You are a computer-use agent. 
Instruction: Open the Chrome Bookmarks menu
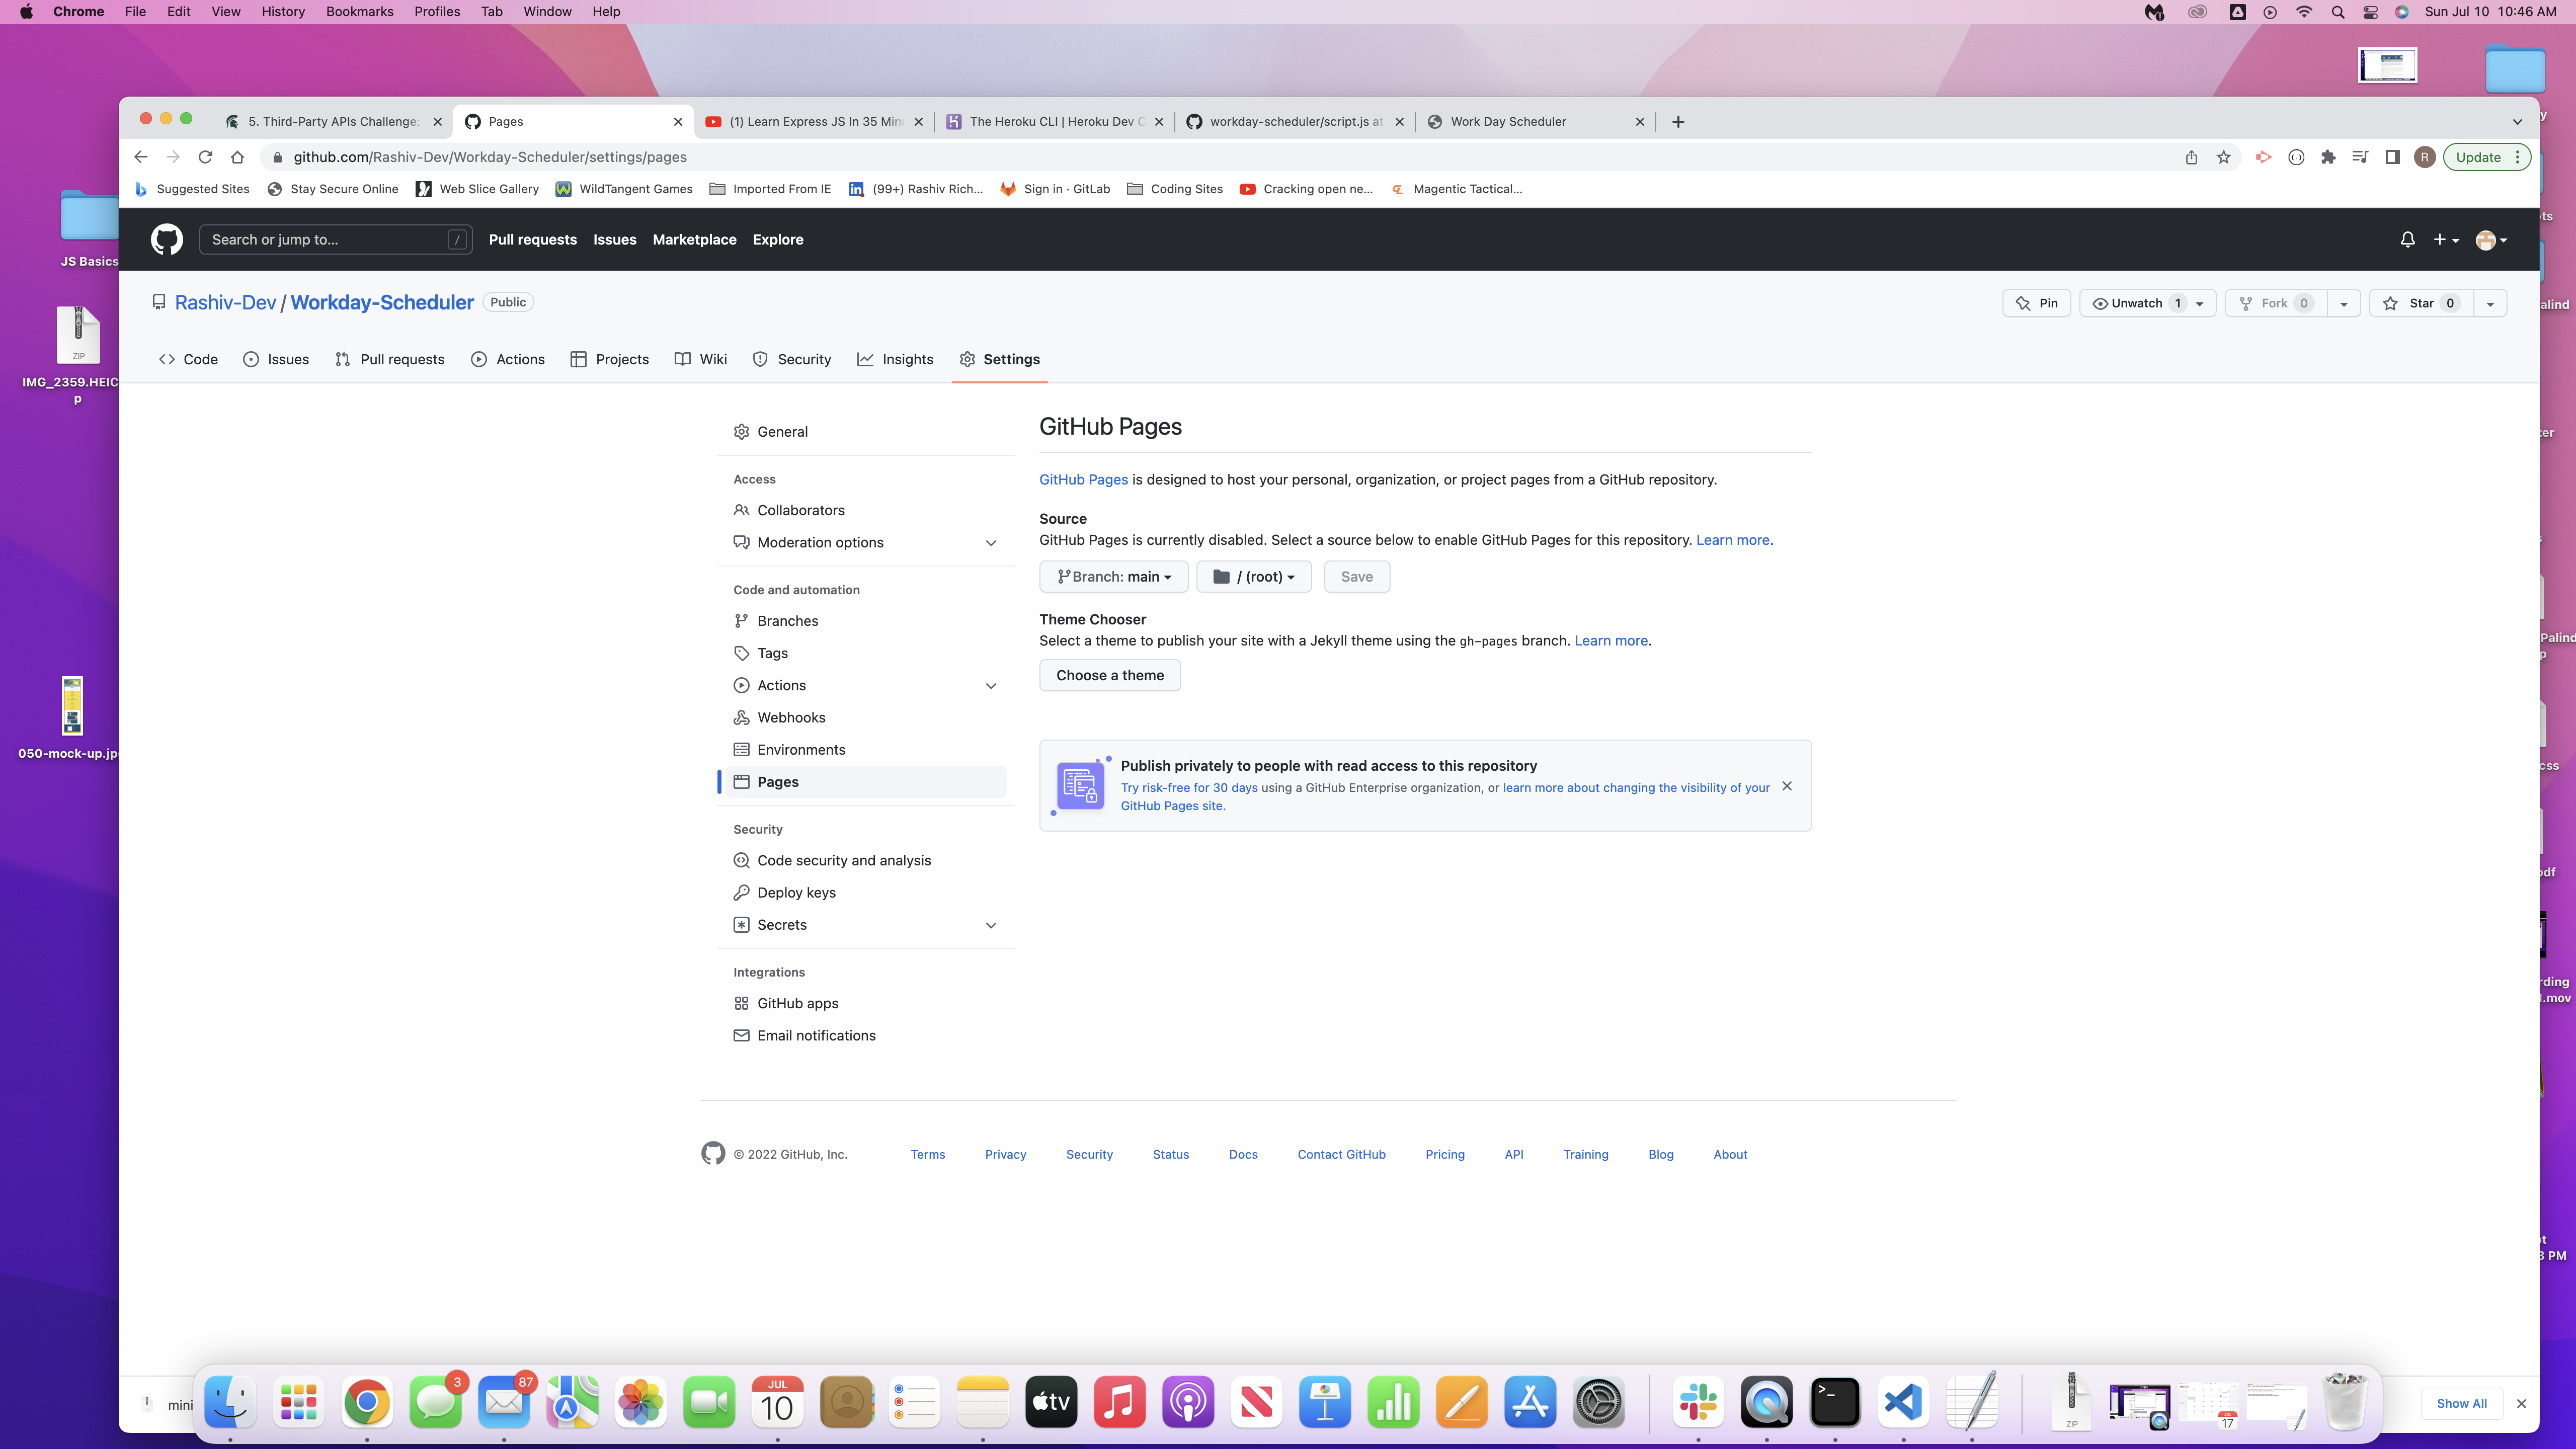[360, 12]
